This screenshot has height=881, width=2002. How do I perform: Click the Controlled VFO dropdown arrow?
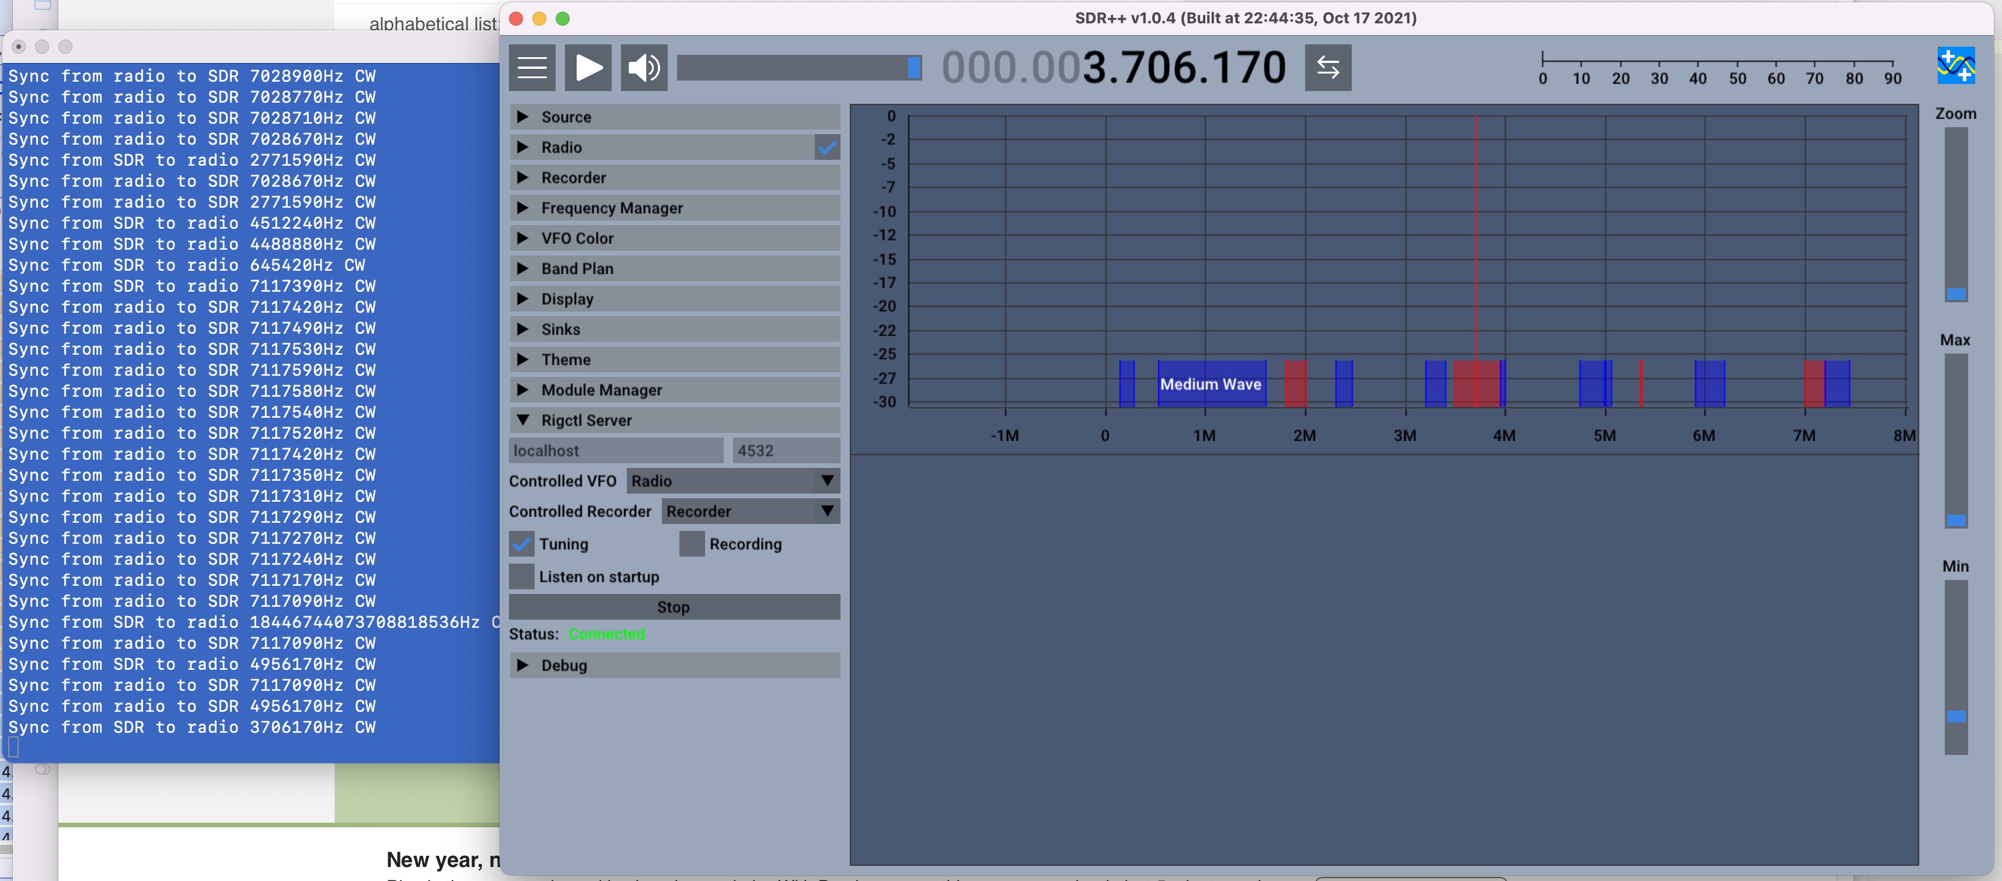pos(827,481)
